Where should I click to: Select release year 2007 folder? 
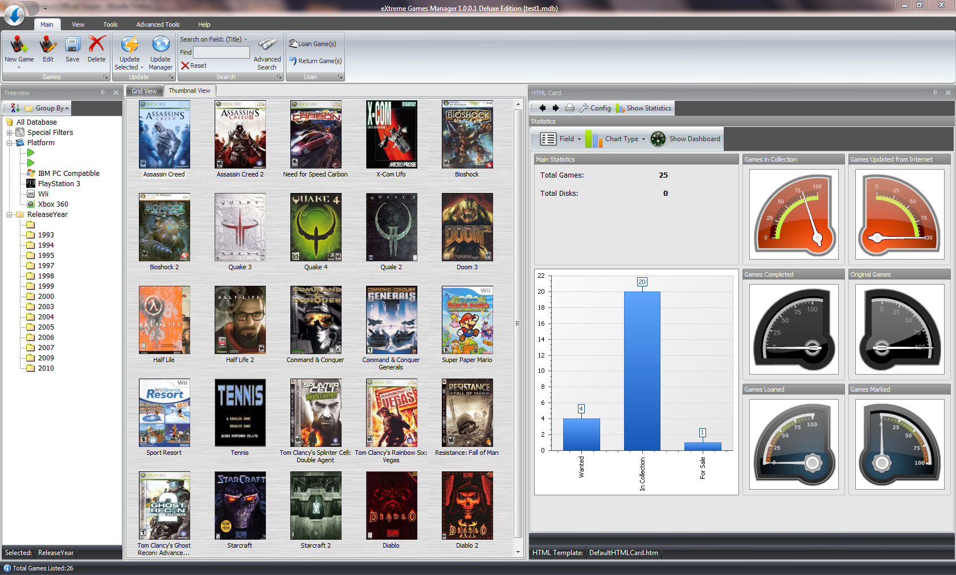46,348
